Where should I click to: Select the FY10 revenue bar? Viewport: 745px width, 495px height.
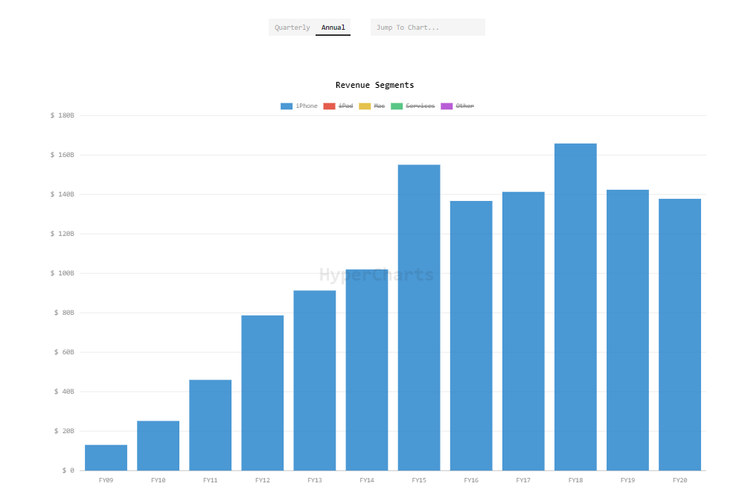tap(159, 446)
